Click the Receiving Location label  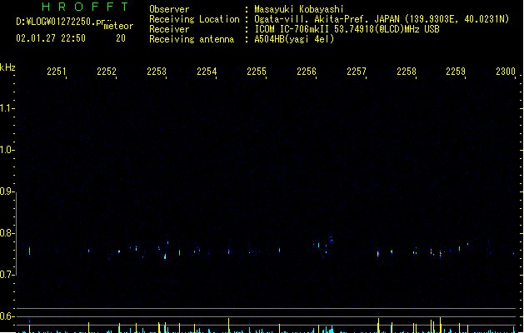click(x=194, y=19)
